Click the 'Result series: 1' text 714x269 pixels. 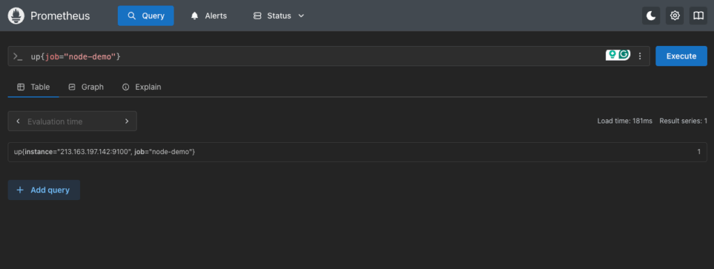[x=683, y=121]
